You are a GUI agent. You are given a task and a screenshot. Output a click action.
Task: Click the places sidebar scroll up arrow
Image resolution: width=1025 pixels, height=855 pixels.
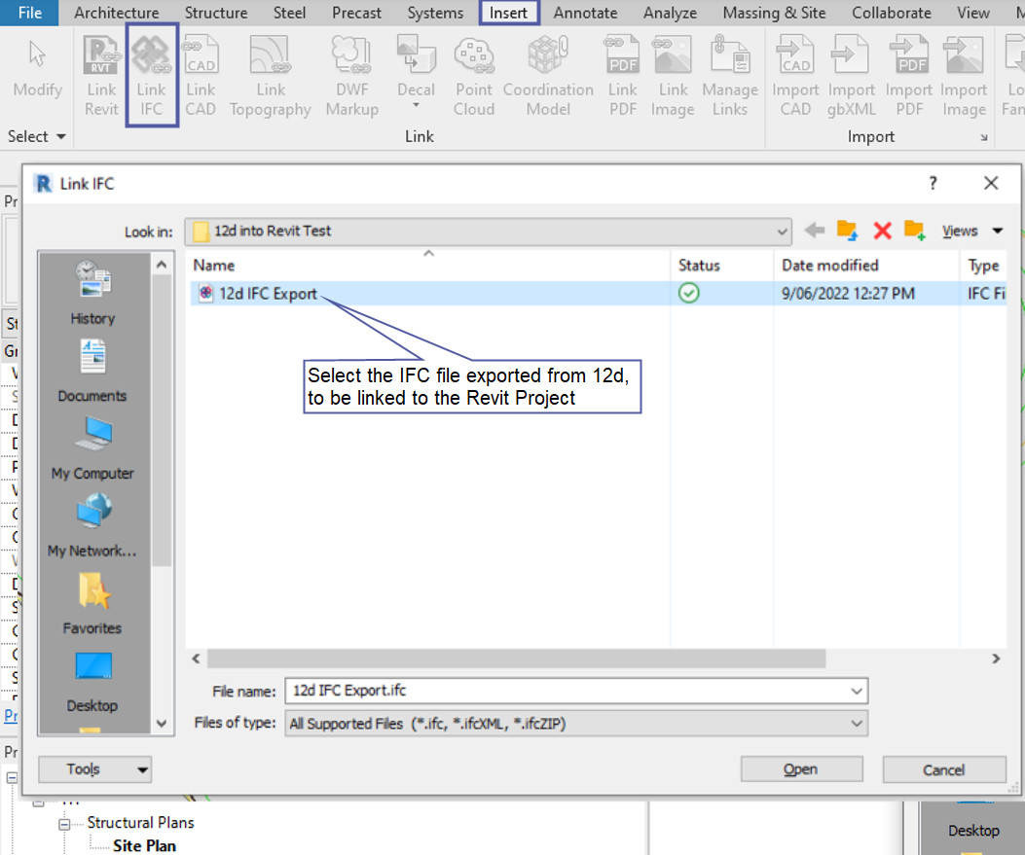[162, 265]
